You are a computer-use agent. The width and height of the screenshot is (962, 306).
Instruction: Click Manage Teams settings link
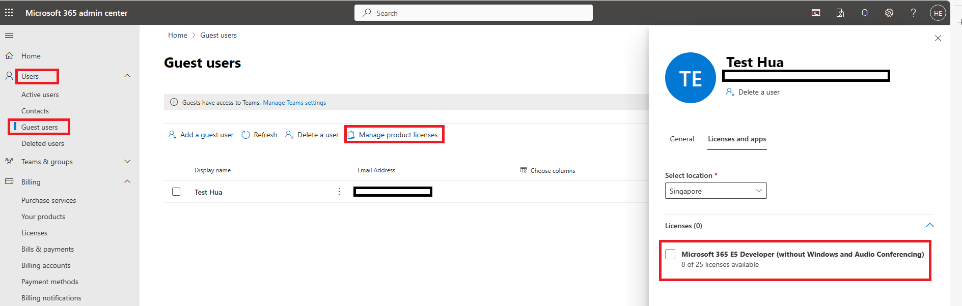tap(294, 103)
